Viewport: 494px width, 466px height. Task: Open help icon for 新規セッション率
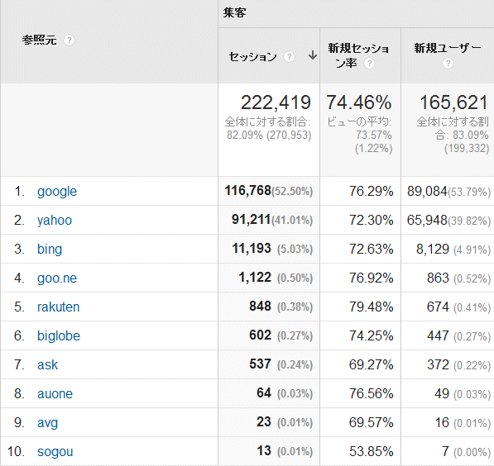pos(369,64)
